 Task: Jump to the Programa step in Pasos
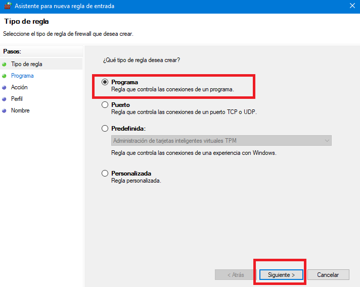(22, 76)
